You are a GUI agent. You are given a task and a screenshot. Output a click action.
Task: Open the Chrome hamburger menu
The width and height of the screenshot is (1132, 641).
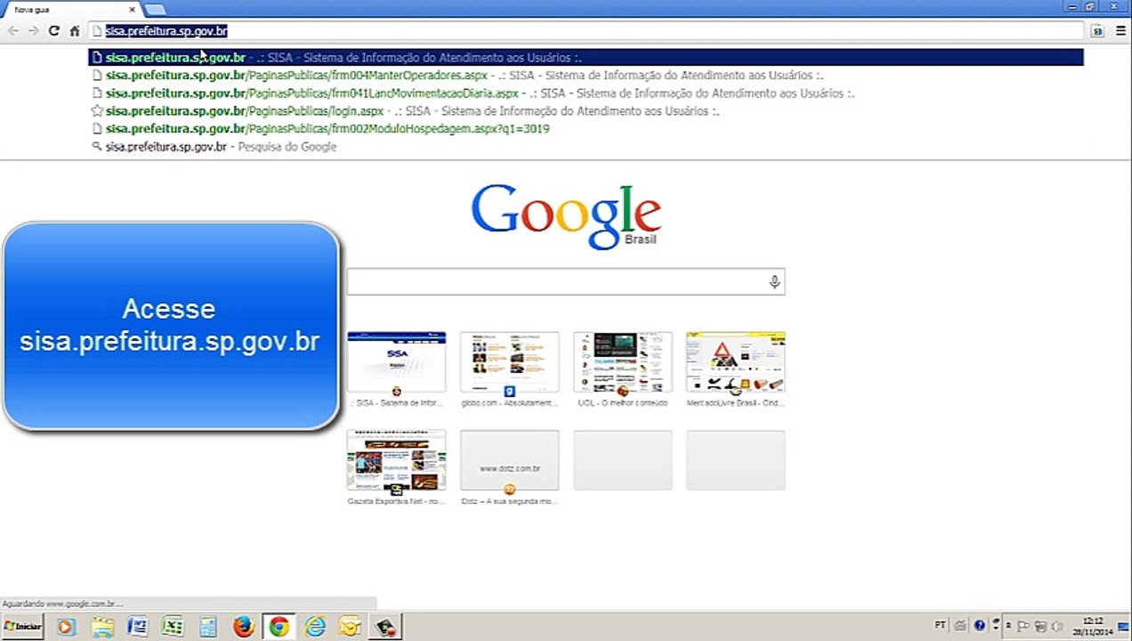point(1120,30)
